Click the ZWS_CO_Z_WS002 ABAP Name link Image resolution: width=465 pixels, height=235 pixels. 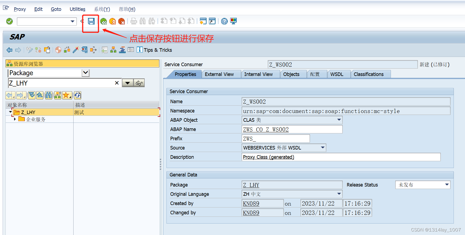point(266,129)
